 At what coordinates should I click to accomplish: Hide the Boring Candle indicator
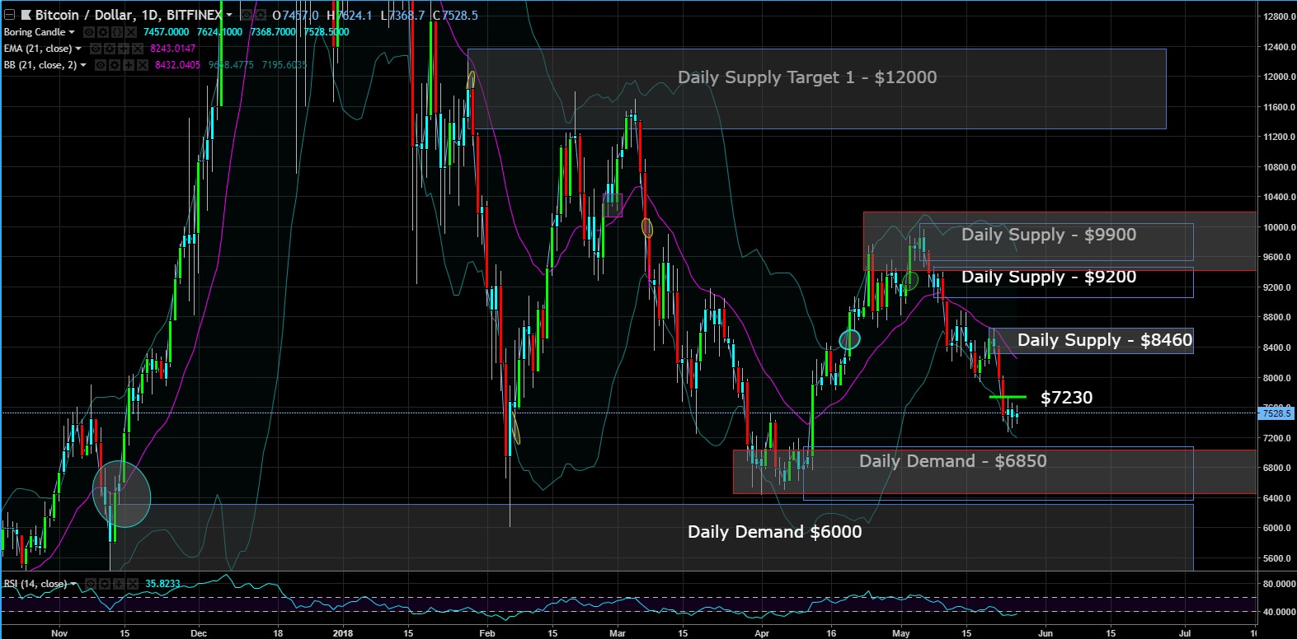click(x=90, y=32)
